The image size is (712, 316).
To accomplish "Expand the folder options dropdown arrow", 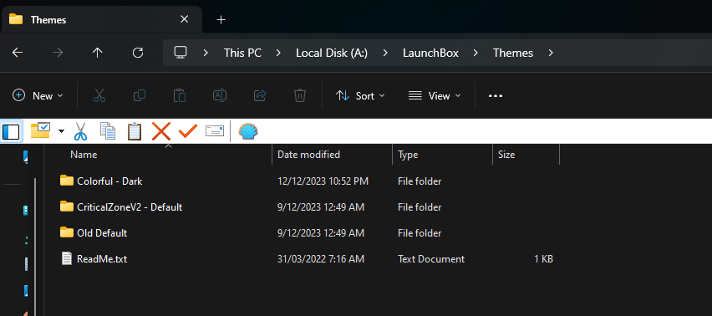I will [x=61, y=132].
